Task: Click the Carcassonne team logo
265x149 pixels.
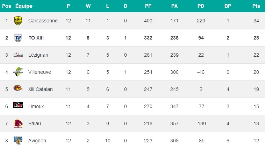Action: tap(18, 21)
